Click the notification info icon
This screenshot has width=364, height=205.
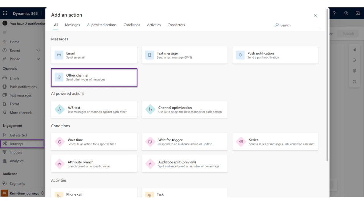[5, 24]
